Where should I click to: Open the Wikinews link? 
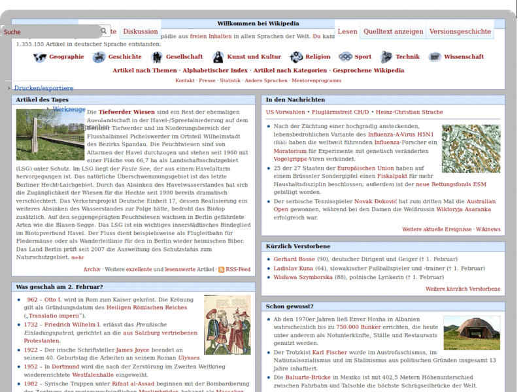488,229
